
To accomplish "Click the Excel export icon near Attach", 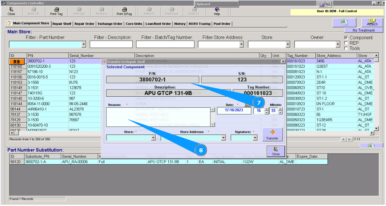I will pos(344,22).
